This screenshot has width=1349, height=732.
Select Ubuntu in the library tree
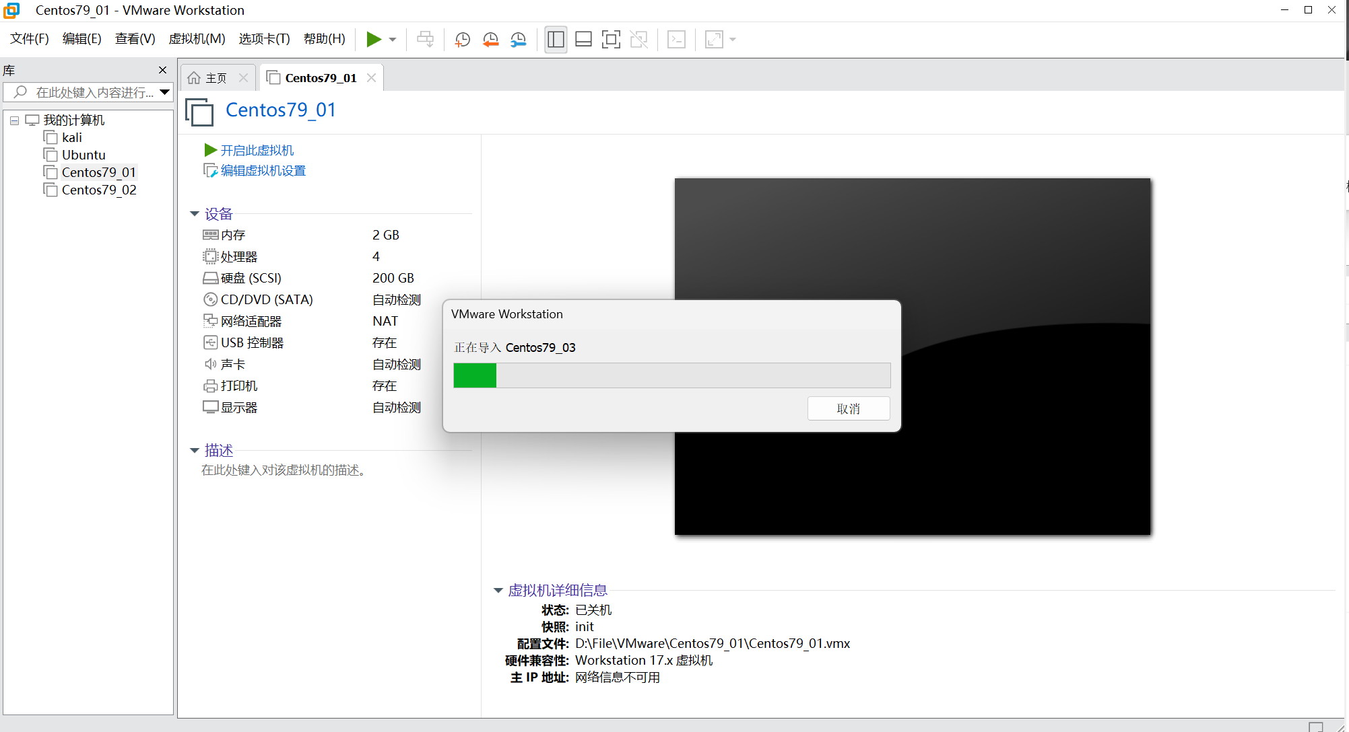pyautogui.click(x=84, y=155)
